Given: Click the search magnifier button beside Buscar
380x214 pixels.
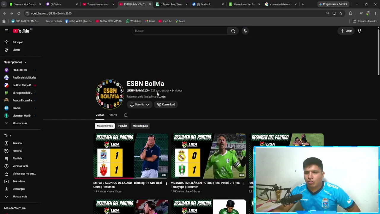Looking at the screenshot, I should pos(233,31).
